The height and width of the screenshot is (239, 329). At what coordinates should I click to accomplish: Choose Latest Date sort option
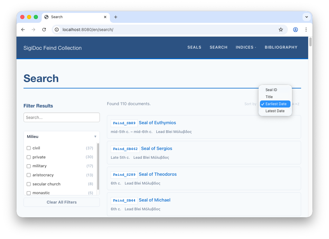click(275, 111)
